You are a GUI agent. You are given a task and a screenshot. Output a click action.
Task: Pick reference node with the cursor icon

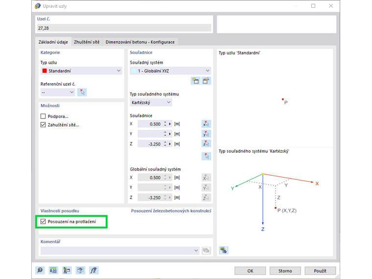[82, 92]
